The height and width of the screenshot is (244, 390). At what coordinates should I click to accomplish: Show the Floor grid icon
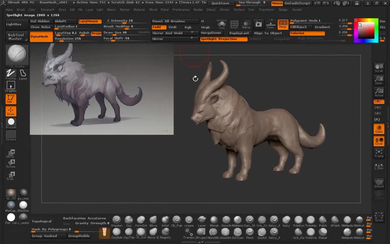pyautogui.click(x=271, y=24)
